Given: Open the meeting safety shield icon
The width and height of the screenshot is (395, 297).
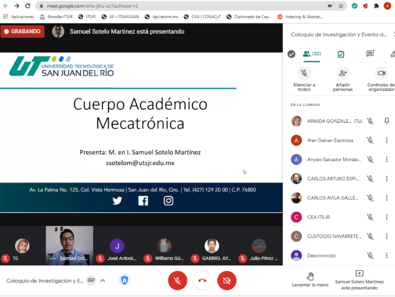Looking at the screenshot, I should 124,281.
